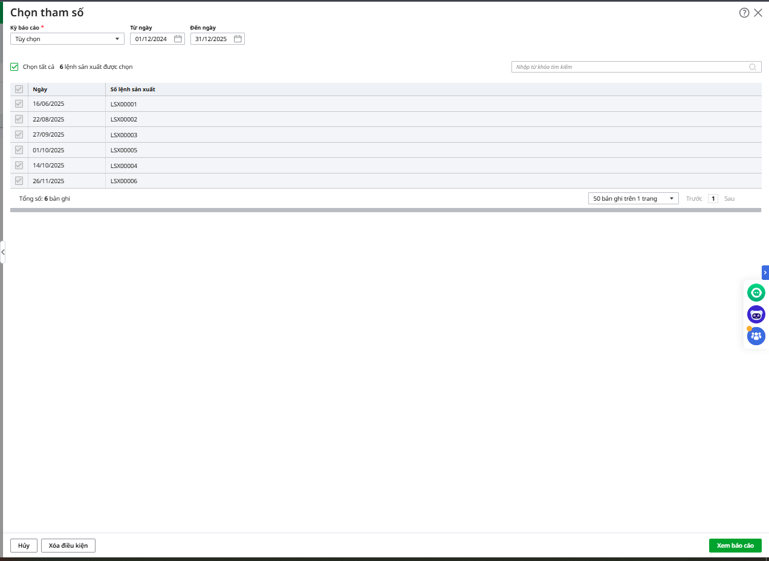Screen dimensions: 769x561
Task: Click the help question mark icon
Action: click(x=744, y=13)
